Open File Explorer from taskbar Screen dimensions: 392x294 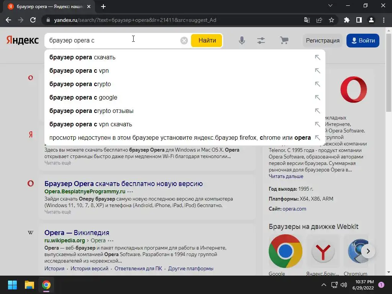pyautogui.click(x=29, y=285)
